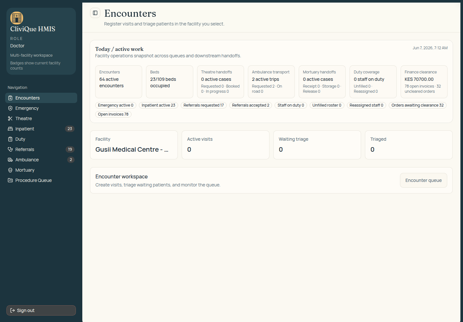Click the Unfilled roster 0 chip
463x322 pixels.
(x=327, y=105)
